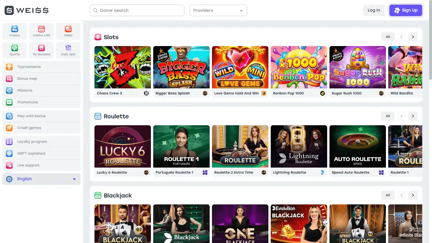Viewport: 432px width, 243px height.
Task: Open the Chaos Crew 3 thumbnail
Action: point(123,67)
